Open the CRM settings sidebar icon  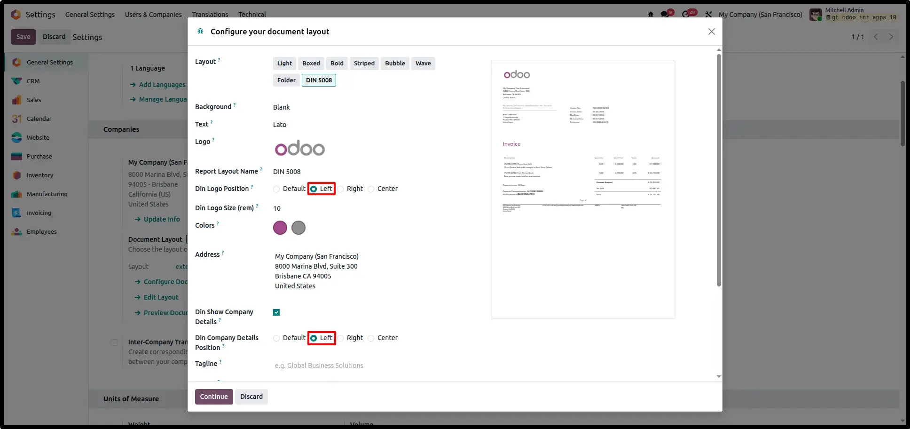[17, 81]
